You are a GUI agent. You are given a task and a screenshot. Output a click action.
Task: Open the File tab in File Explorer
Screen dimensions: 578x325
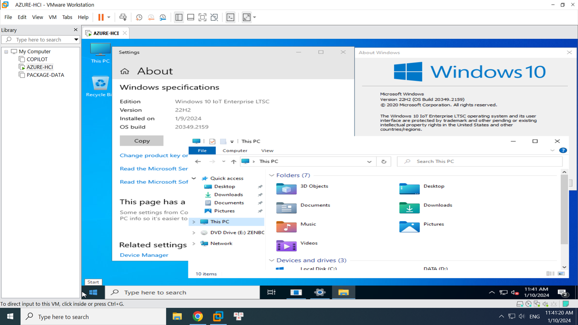coord(202,150)
